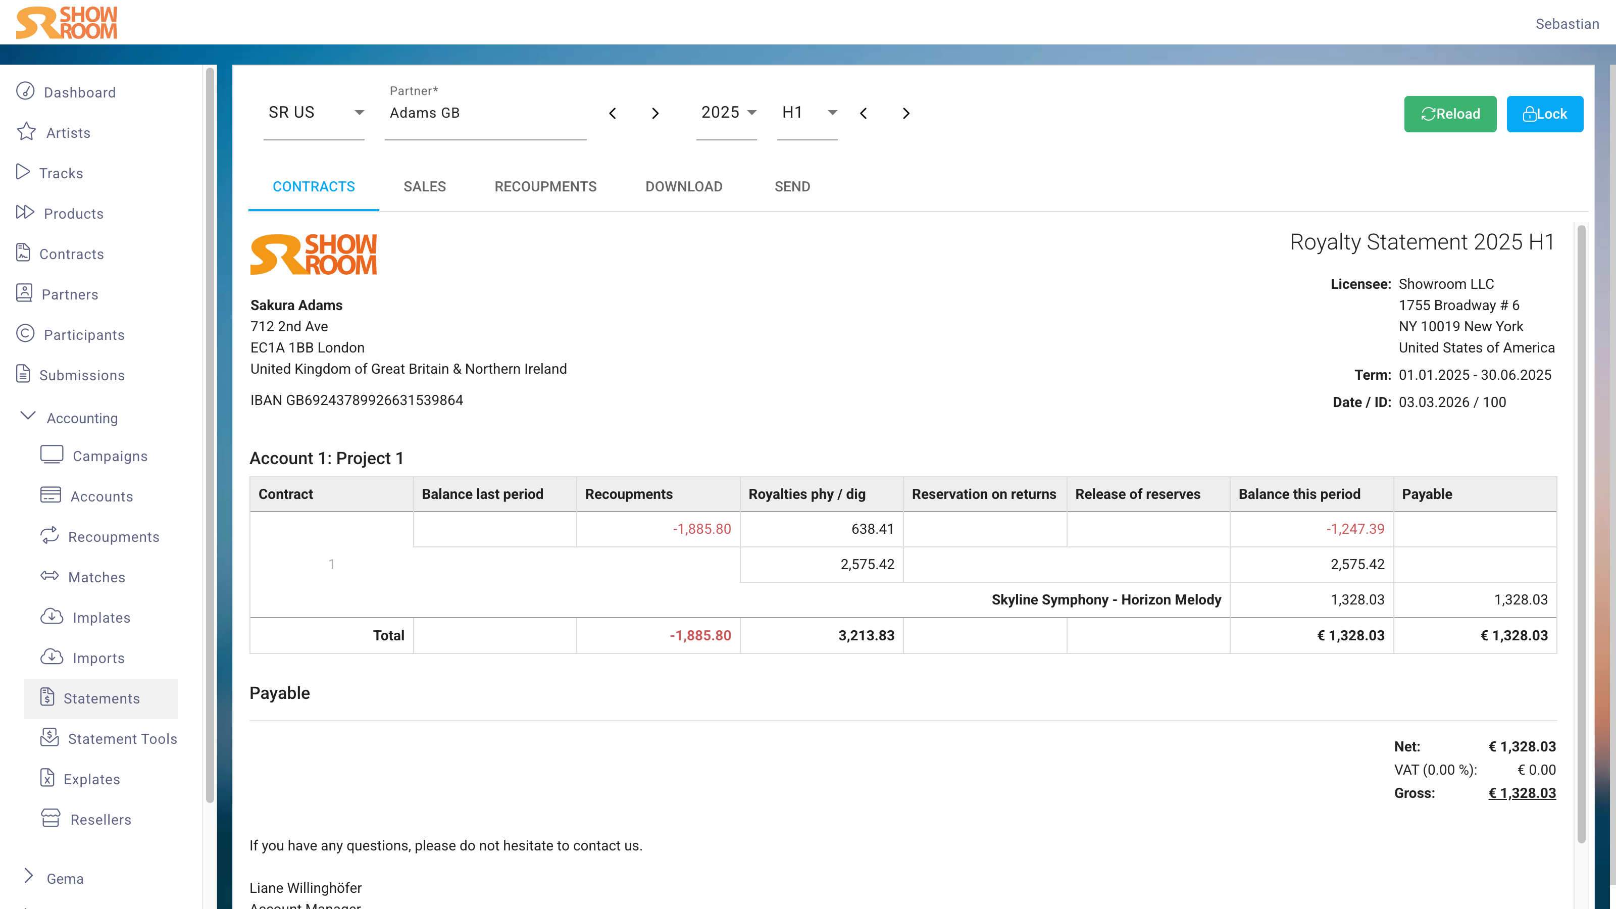The height and width of the screenshot is (909, 1616).
Task: Open Resellers shop icon
Action: click(x=51, y=818)
